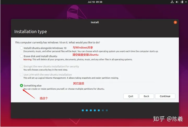This screenshot has width=188, height=127.
Task: Enable 'Use LVM with the new Ubuntu installation'
Action: tap(21, 74)
